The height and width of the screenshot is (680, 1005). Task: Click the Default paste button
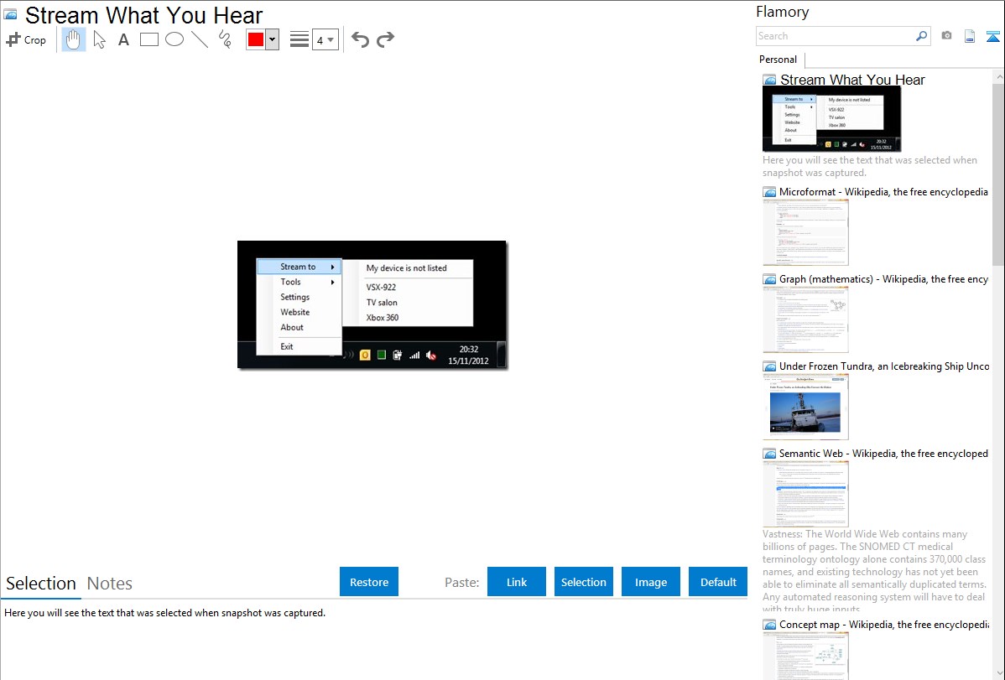(718, 582)
